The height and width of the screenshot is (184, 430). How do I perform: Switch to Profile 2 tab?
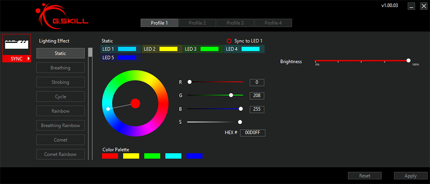[x=197, y=23]
